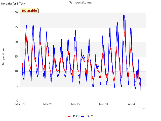This screenshot has height=121, width=161.
Task: Click the Apr 4 x-axis label
Action: click(132, 104)
